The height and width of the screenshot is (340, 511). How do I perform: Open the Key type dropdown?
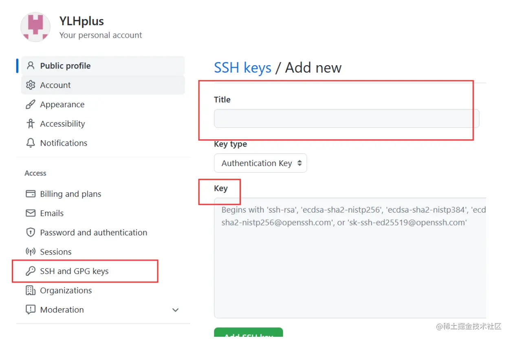pos(260,163)
